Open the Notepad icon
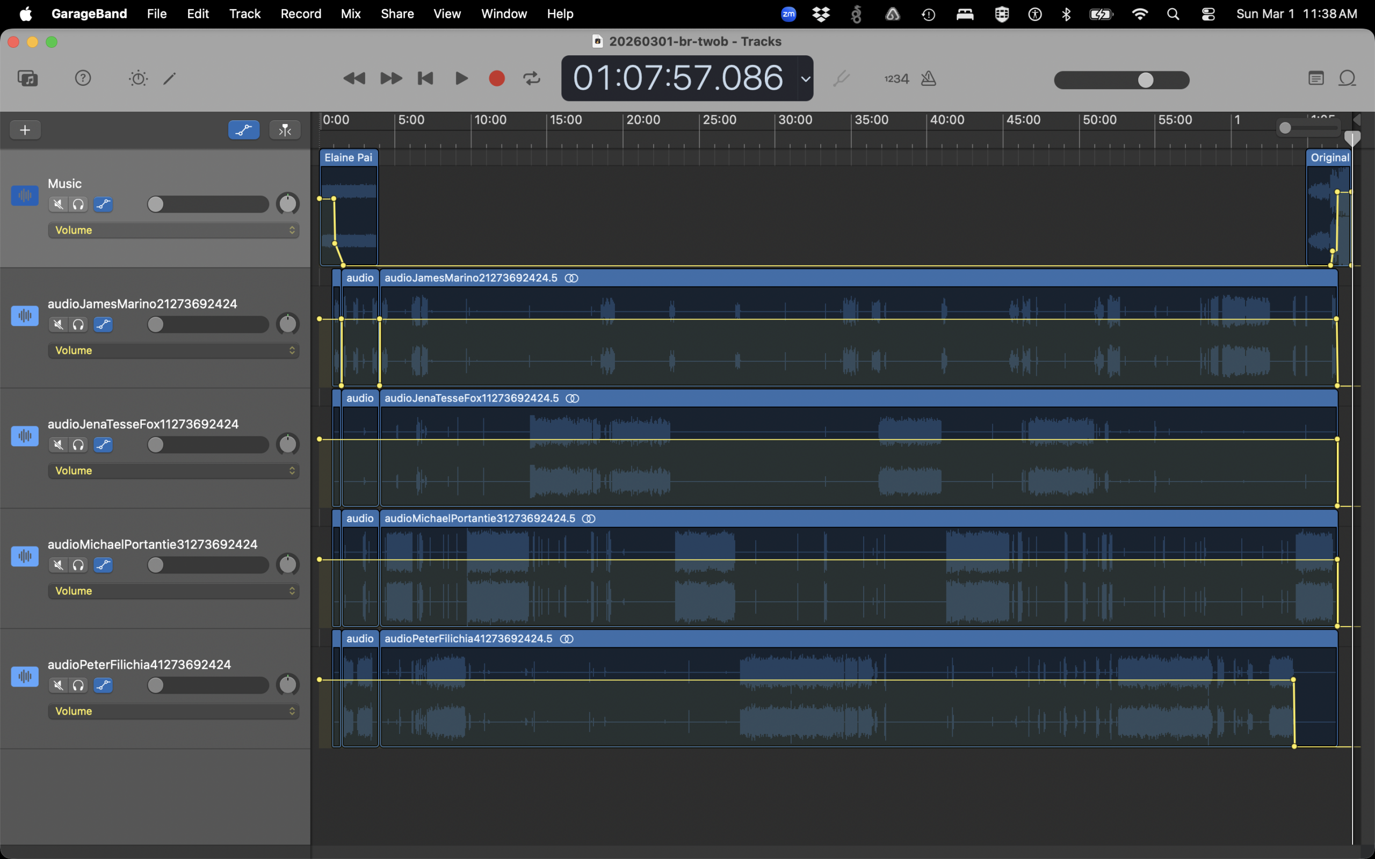 1316,78
